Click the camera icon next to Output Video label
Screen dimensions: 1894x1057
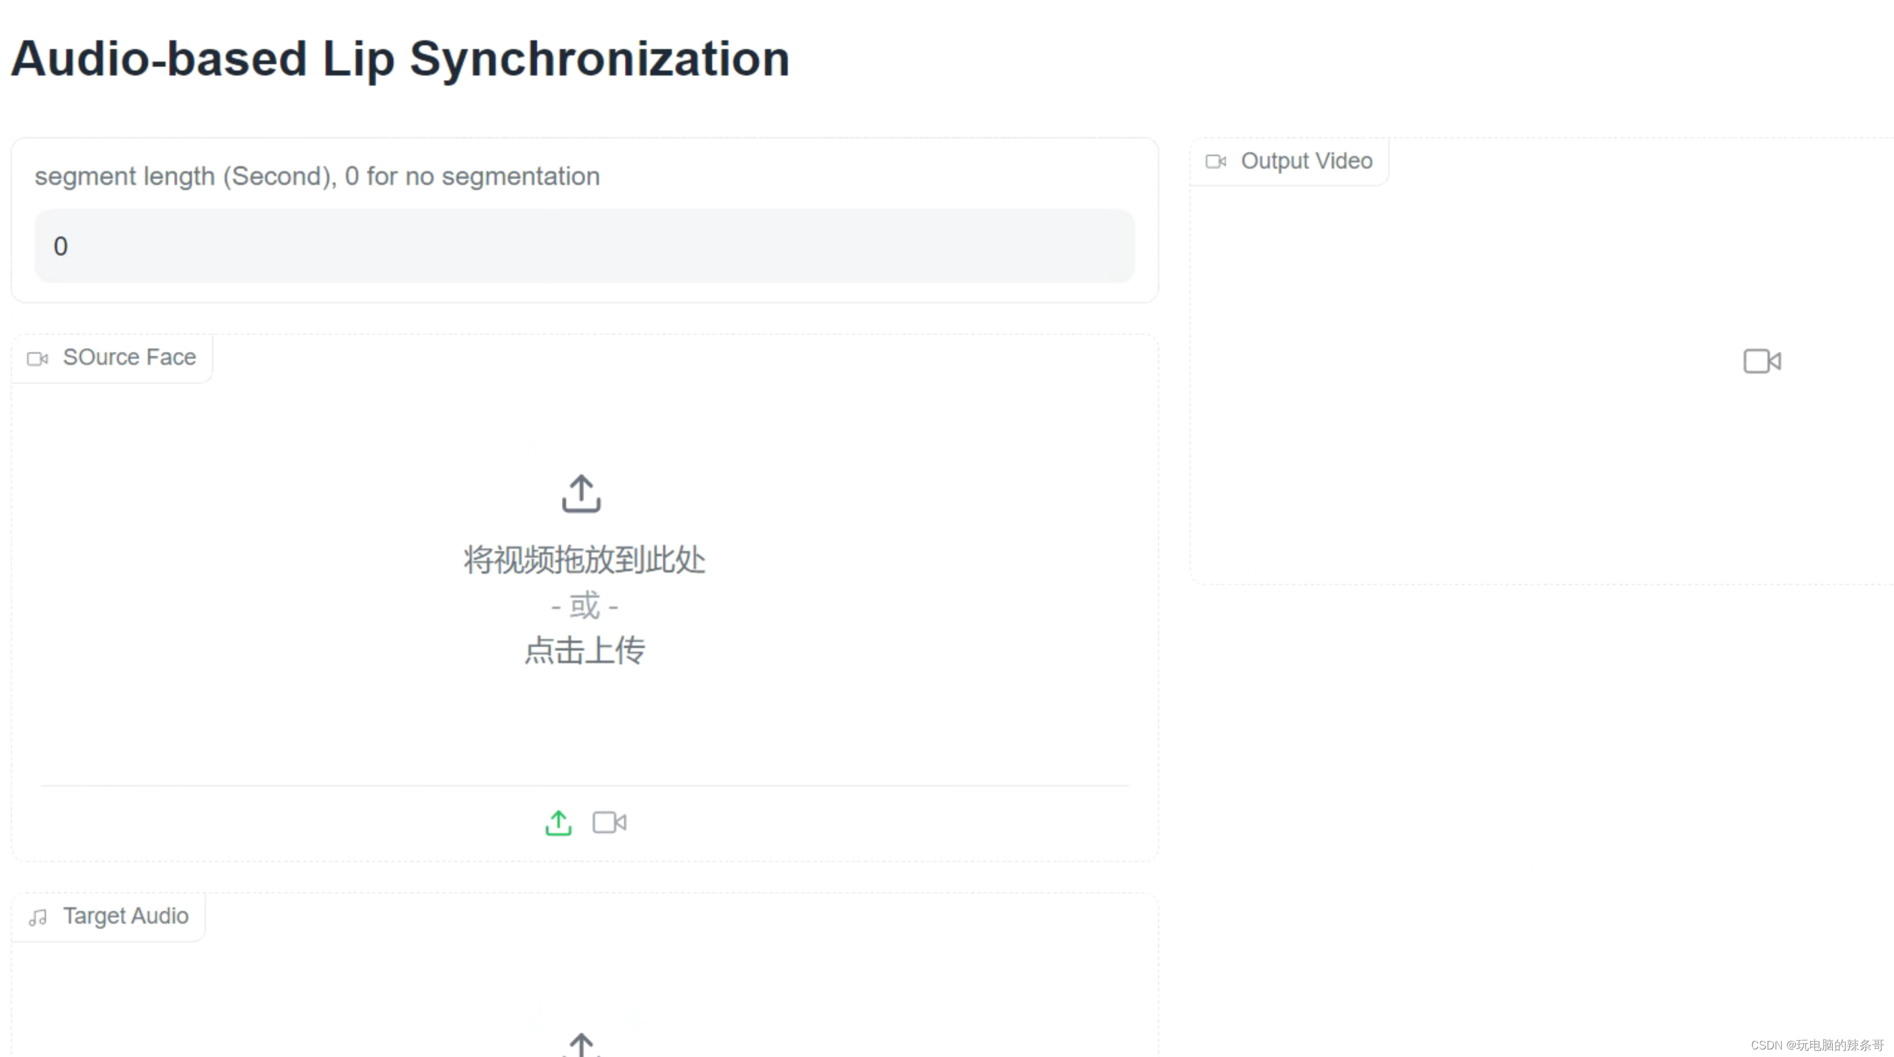click(x=1216, y=162)
